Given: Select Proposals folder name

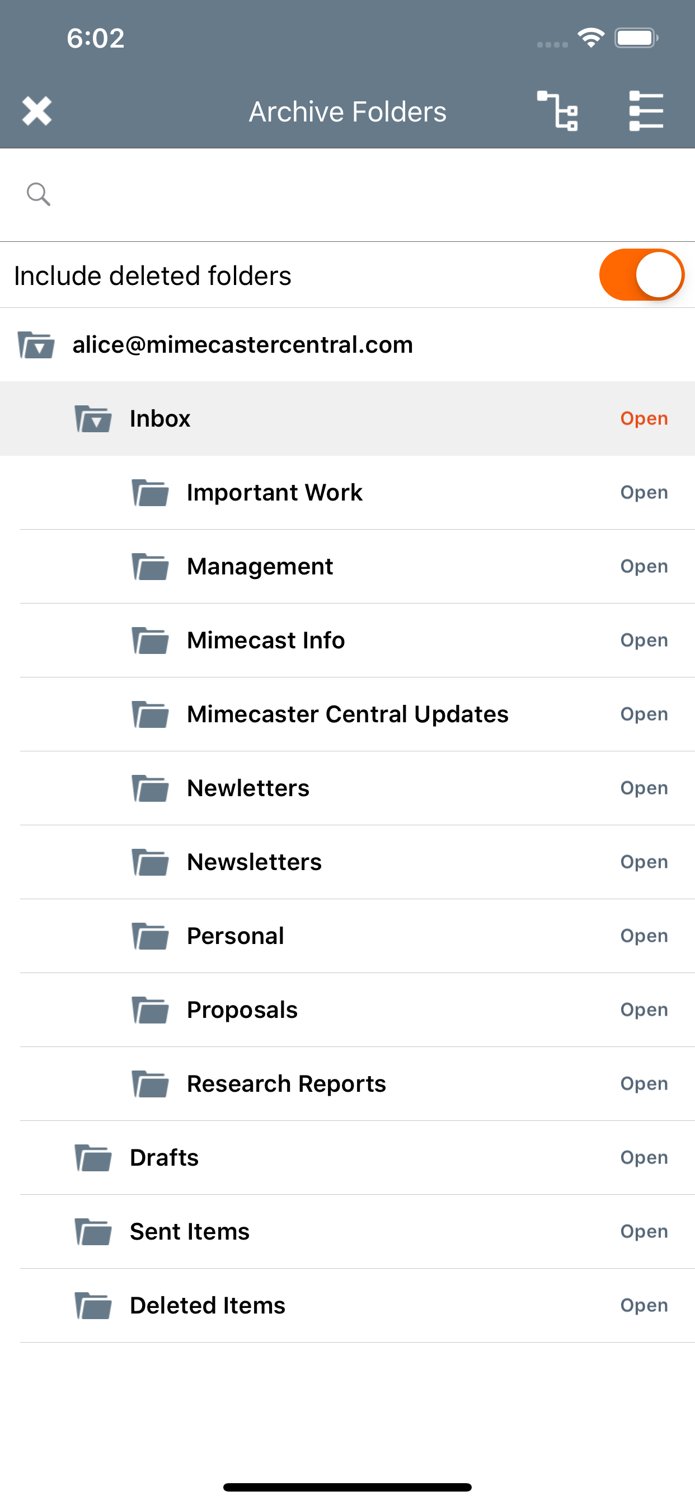Looking at the screenshot, I should click(x=242, y=1009).
